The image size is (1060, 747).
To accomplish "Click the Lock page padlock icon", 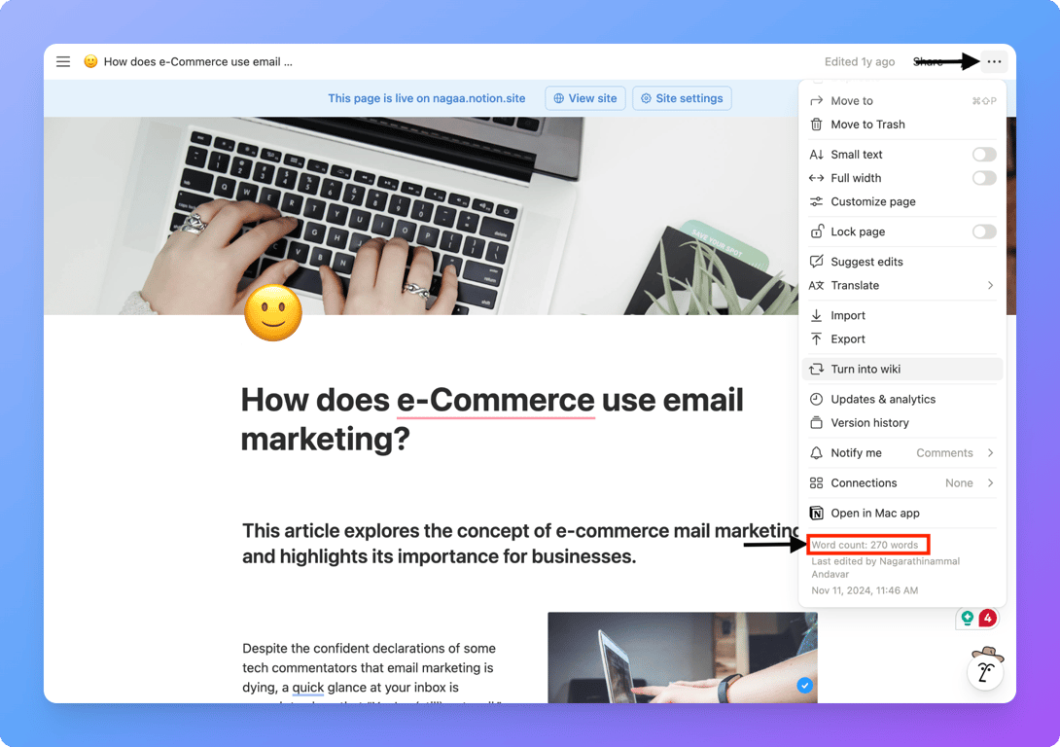I will click(x=817, y=231).
